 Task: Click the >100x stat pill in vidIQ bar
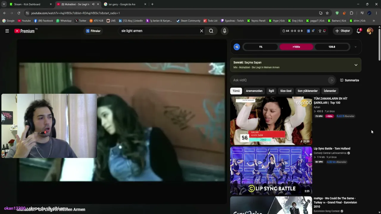[x=296, y=47]
